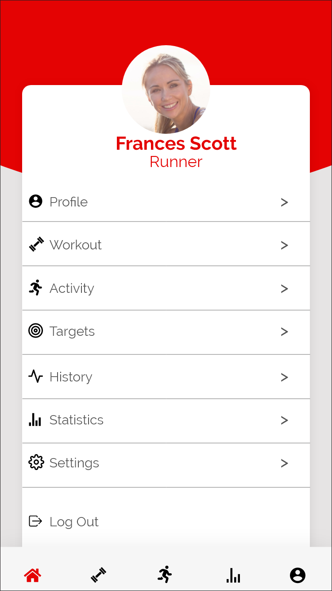The height and width of the screenshot is (591, 332).
Task: Open the dumbbell tab in bottom bar
Action: tap(99, 575)
